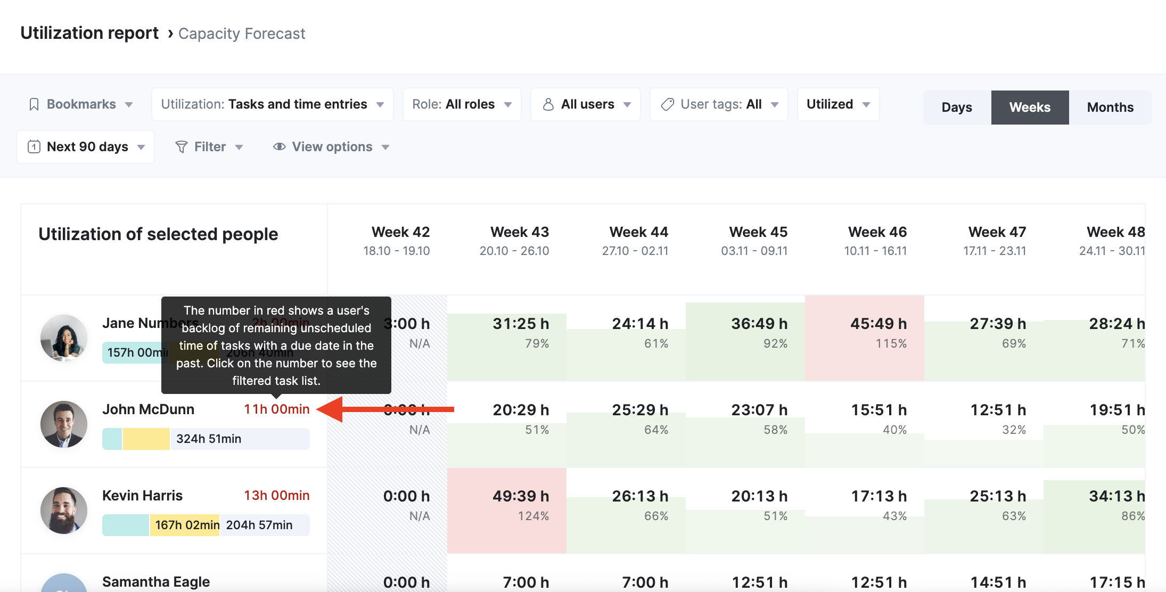The image size is (1166, 592).
Task: Click John McDunn's avatar photo
Action: pos(64,424)
